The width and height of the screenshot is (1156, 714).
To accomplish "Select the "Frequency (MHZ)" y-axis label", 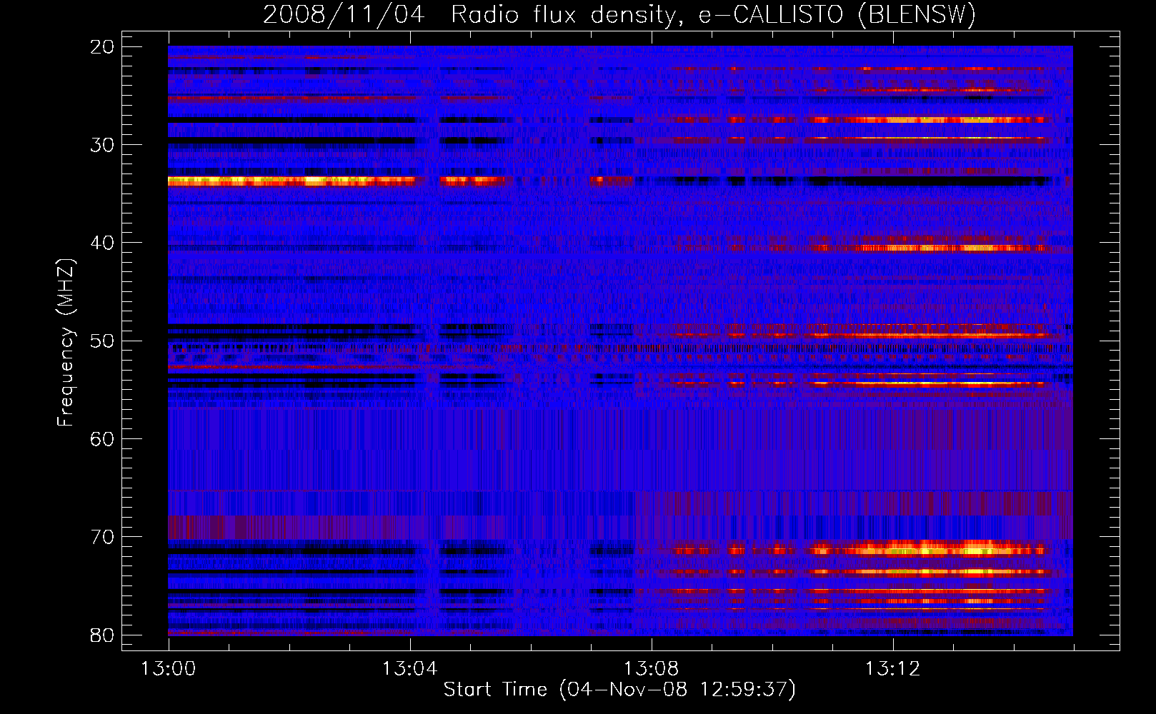I will (66, 343).
